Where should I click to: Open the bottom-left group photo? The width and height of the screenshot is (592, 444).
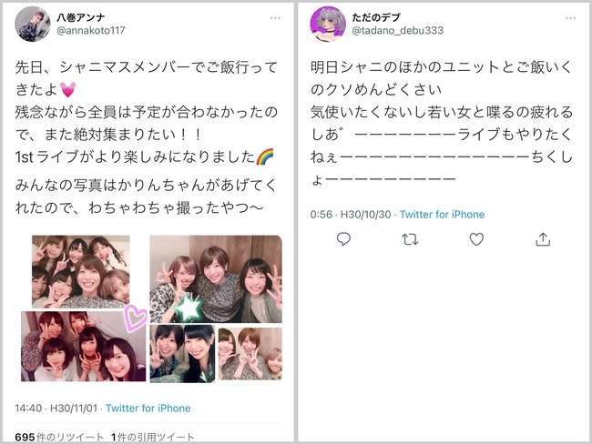pos(83,347)
